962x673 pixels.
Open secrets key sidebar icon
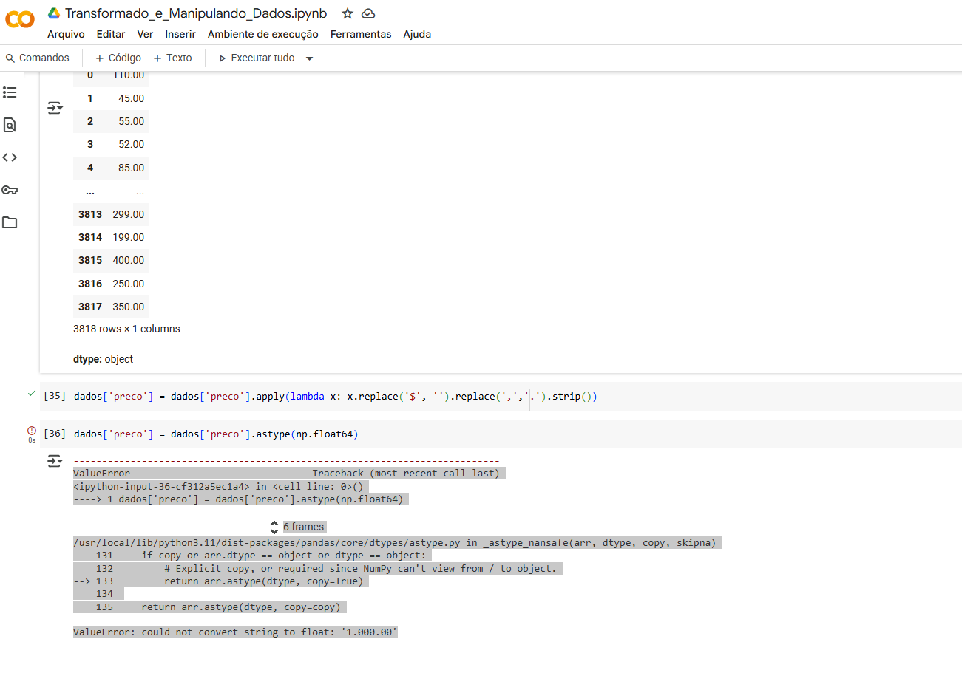10,190
